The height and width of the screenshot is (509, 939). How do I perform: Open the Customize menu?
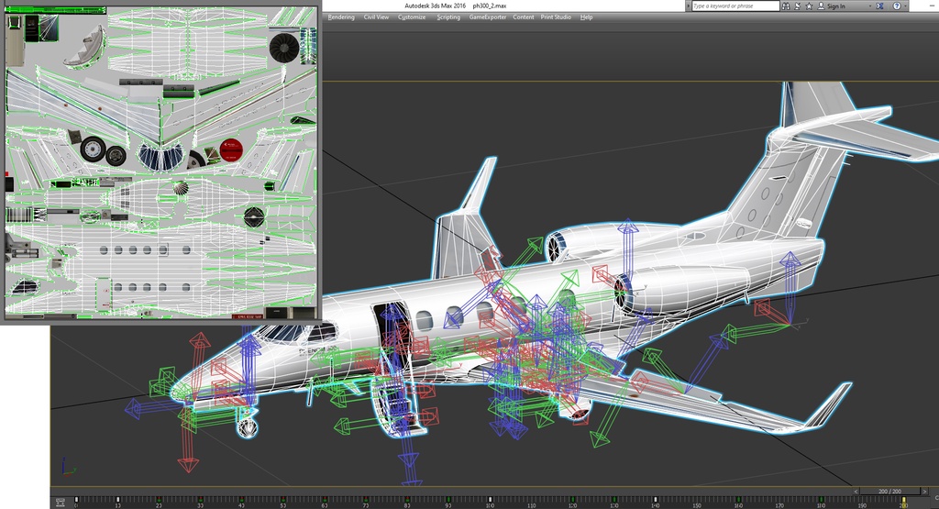[412, 17]
